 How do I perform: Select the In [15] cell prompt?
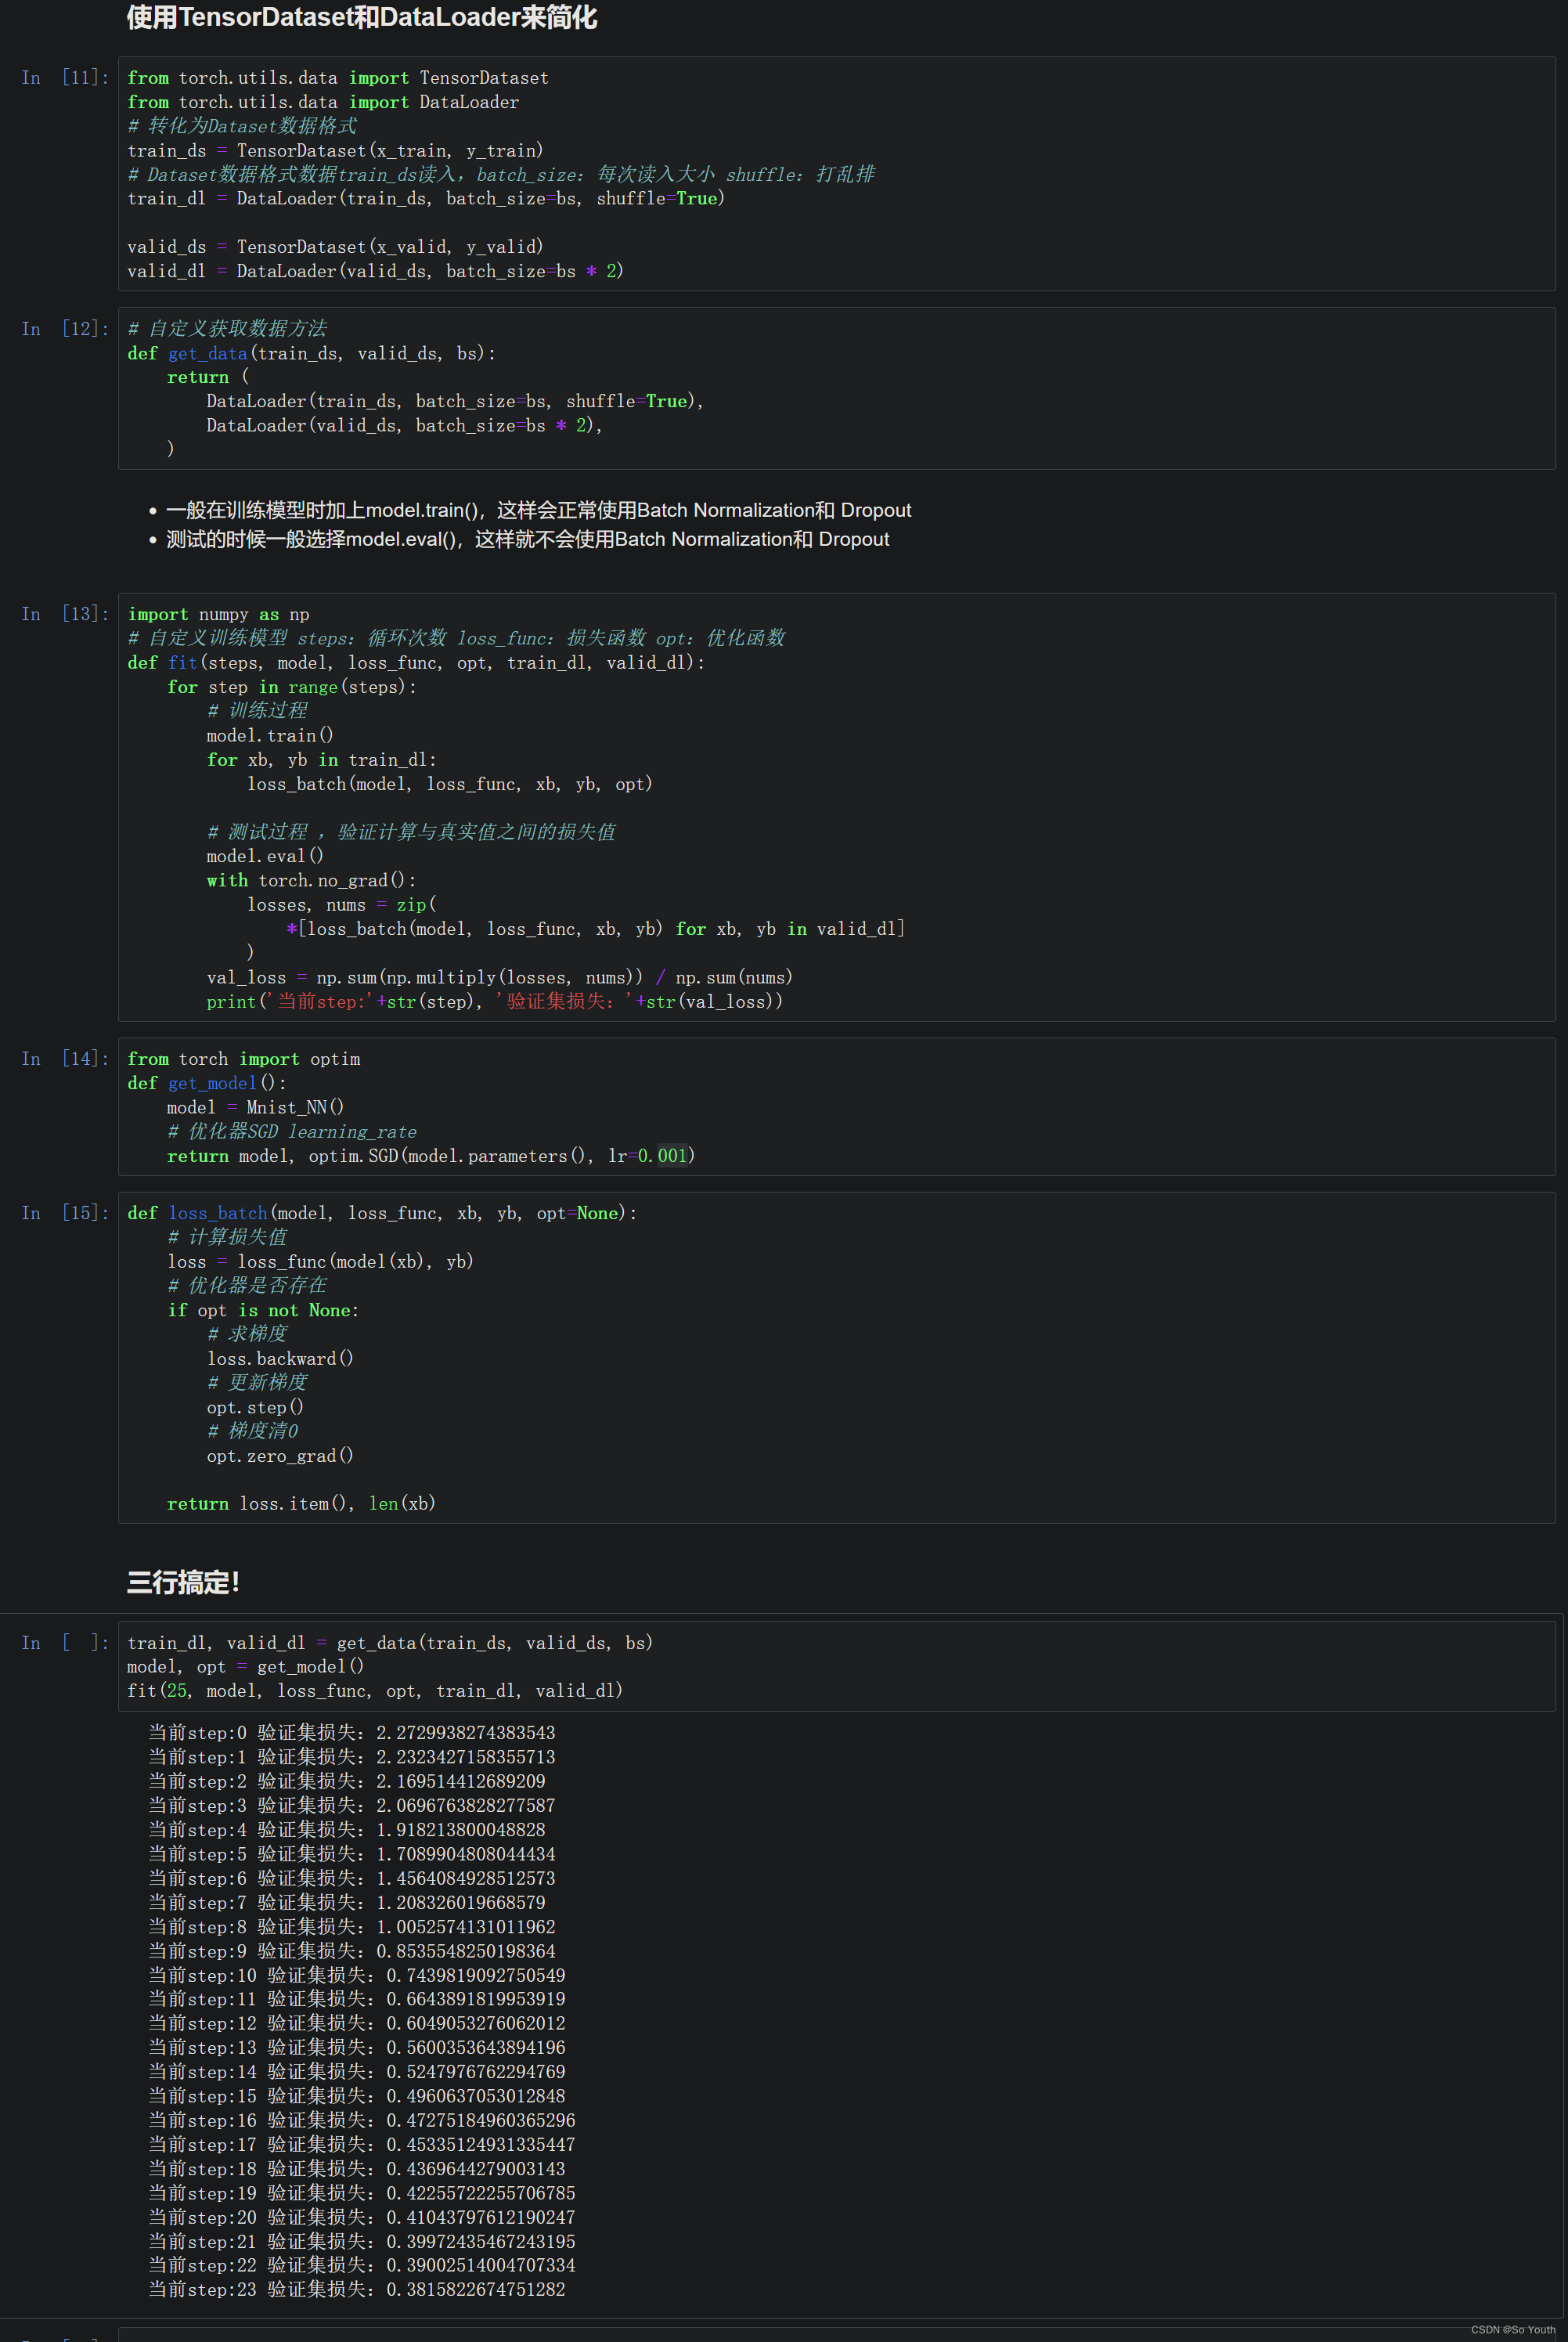coord(65,1213)
